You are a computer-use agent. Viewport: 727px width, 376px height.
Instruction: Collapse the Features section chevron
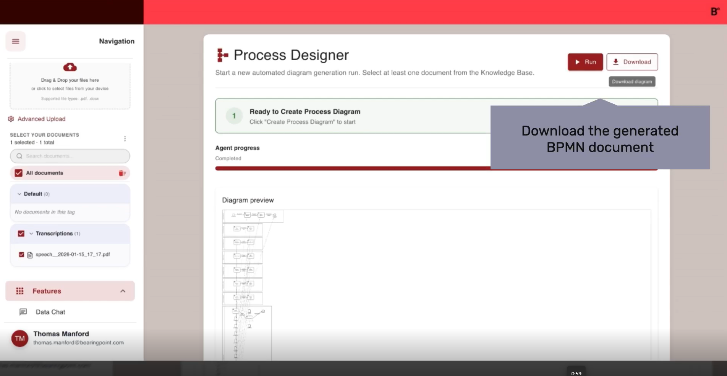123,291
